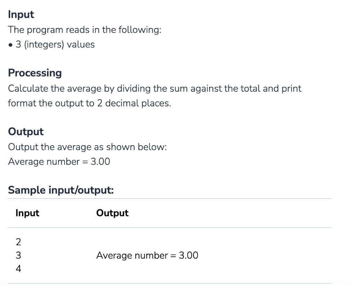Select the "(integers)" word in the bullet item
This screenshot has width=357, height=285.
[44, 44]
